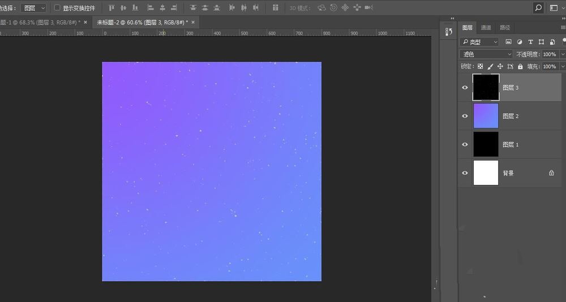
Task: Hide the 背景 layer with its eye icon
Action: click(465, 173)
